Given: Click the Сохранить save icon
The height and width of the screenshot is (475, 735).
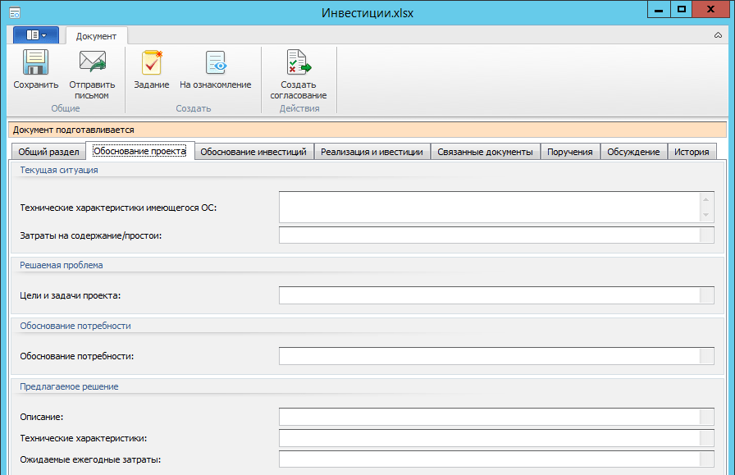Looking at the screenshot, I should 35,63.
